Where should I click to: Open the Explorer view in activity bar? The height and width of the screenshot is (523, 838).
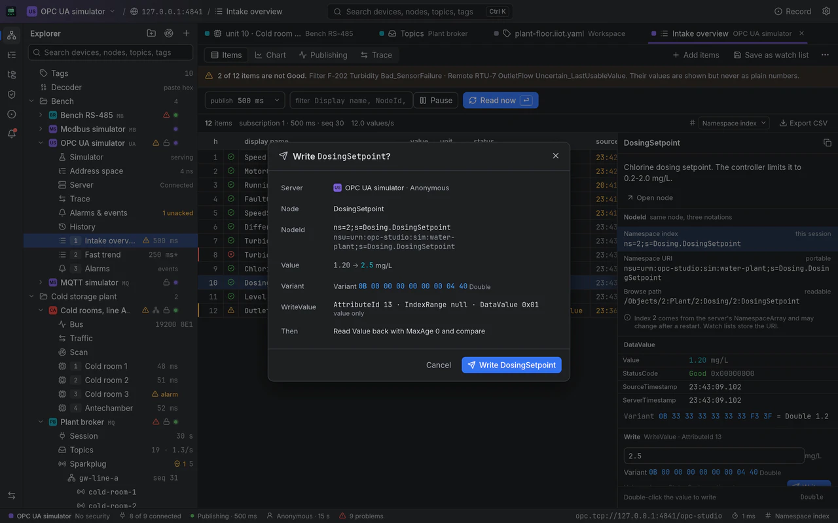(x=11, y=35)
